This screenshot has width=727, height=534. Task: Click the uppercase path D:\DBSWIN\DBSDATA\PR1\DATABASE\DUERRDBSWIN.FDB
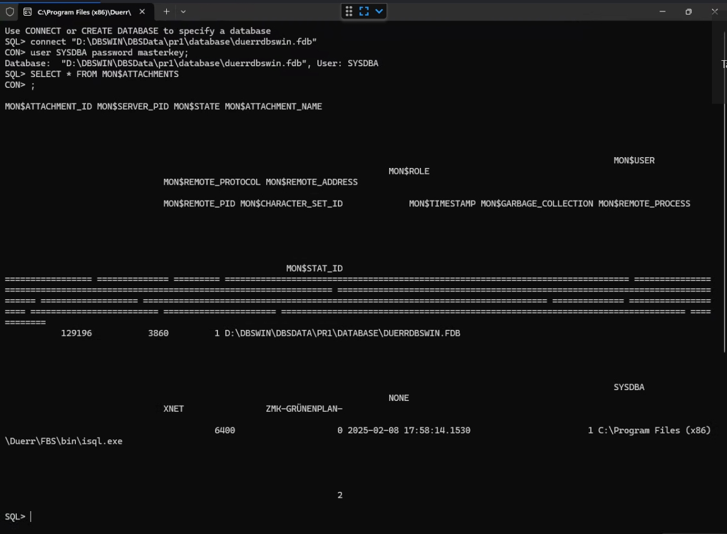343,333
